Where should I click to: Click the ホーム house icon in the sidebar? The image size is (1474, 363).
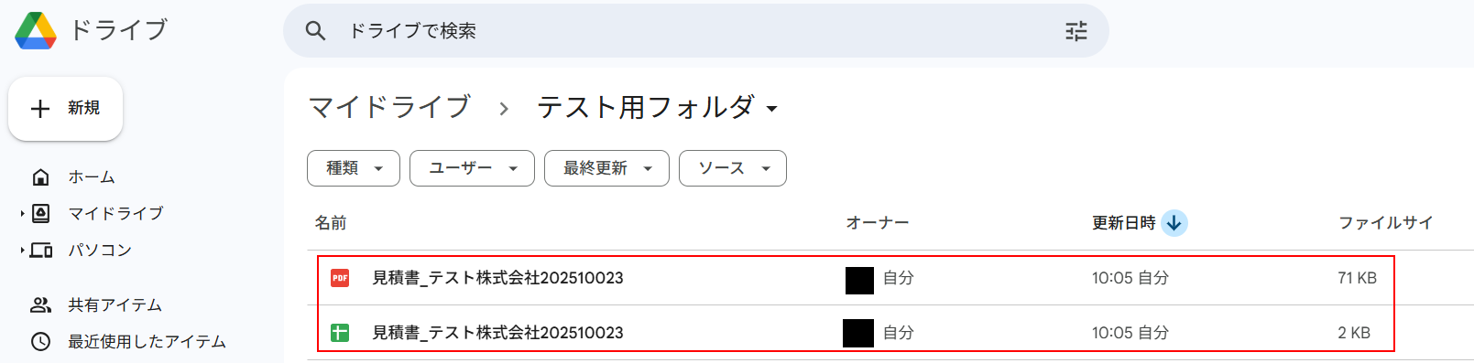coord(40,176)
